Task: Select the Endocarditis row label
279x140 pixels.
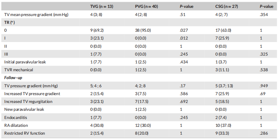Action: 16,118
